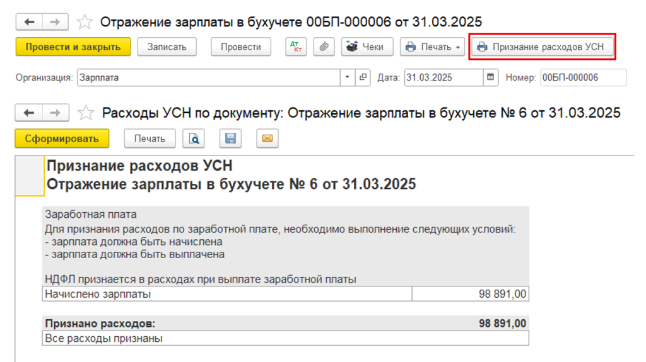Image resolution: width=646 pixels, height=362 pixels.
Task: Click the report Печать button
Action: 150,139
